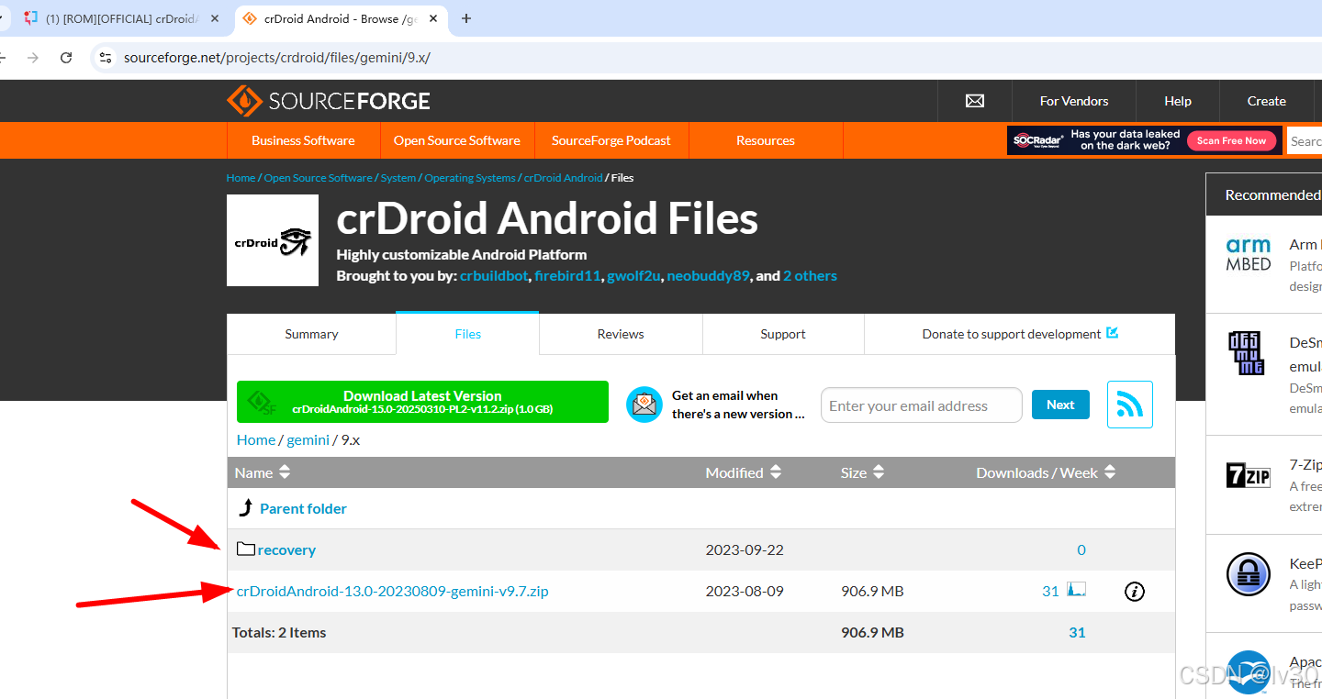Click the browser address bar URL
The image size is (1322, 699).
pyautogui.click(x=277, y=57)
